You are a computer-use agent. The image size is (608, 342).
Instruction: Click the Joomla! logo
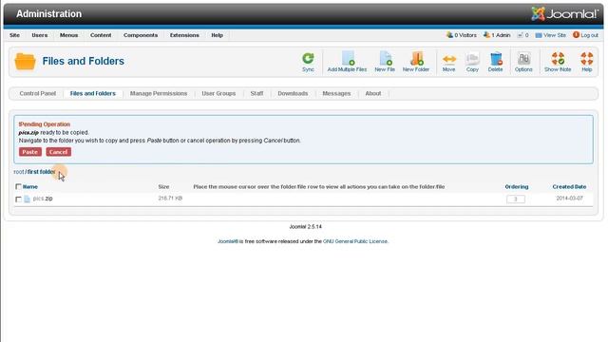564,14
